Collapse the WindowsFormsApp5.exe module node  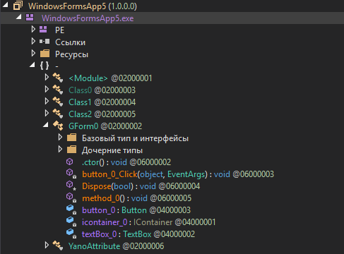(x=19, y=17)
